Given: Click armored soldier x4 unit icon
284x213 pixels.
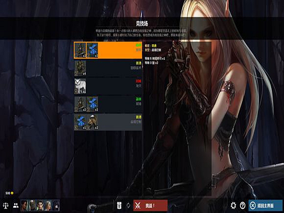Looking at the screenshot, I should coord(80,68).
